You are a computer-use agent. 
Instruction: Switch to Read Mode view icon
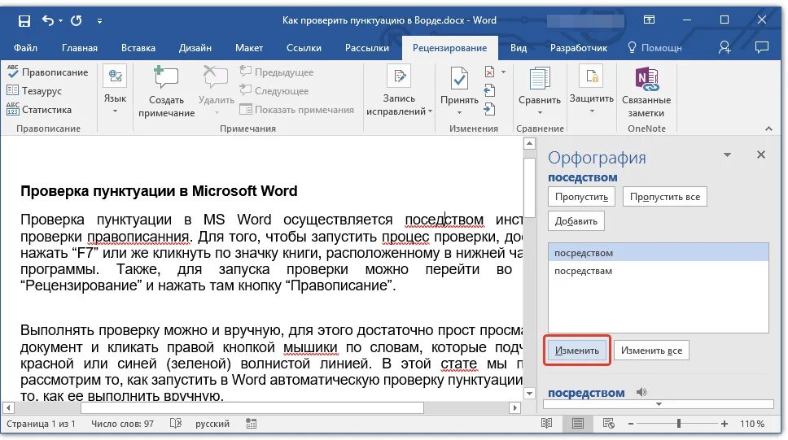coord(546,424)
